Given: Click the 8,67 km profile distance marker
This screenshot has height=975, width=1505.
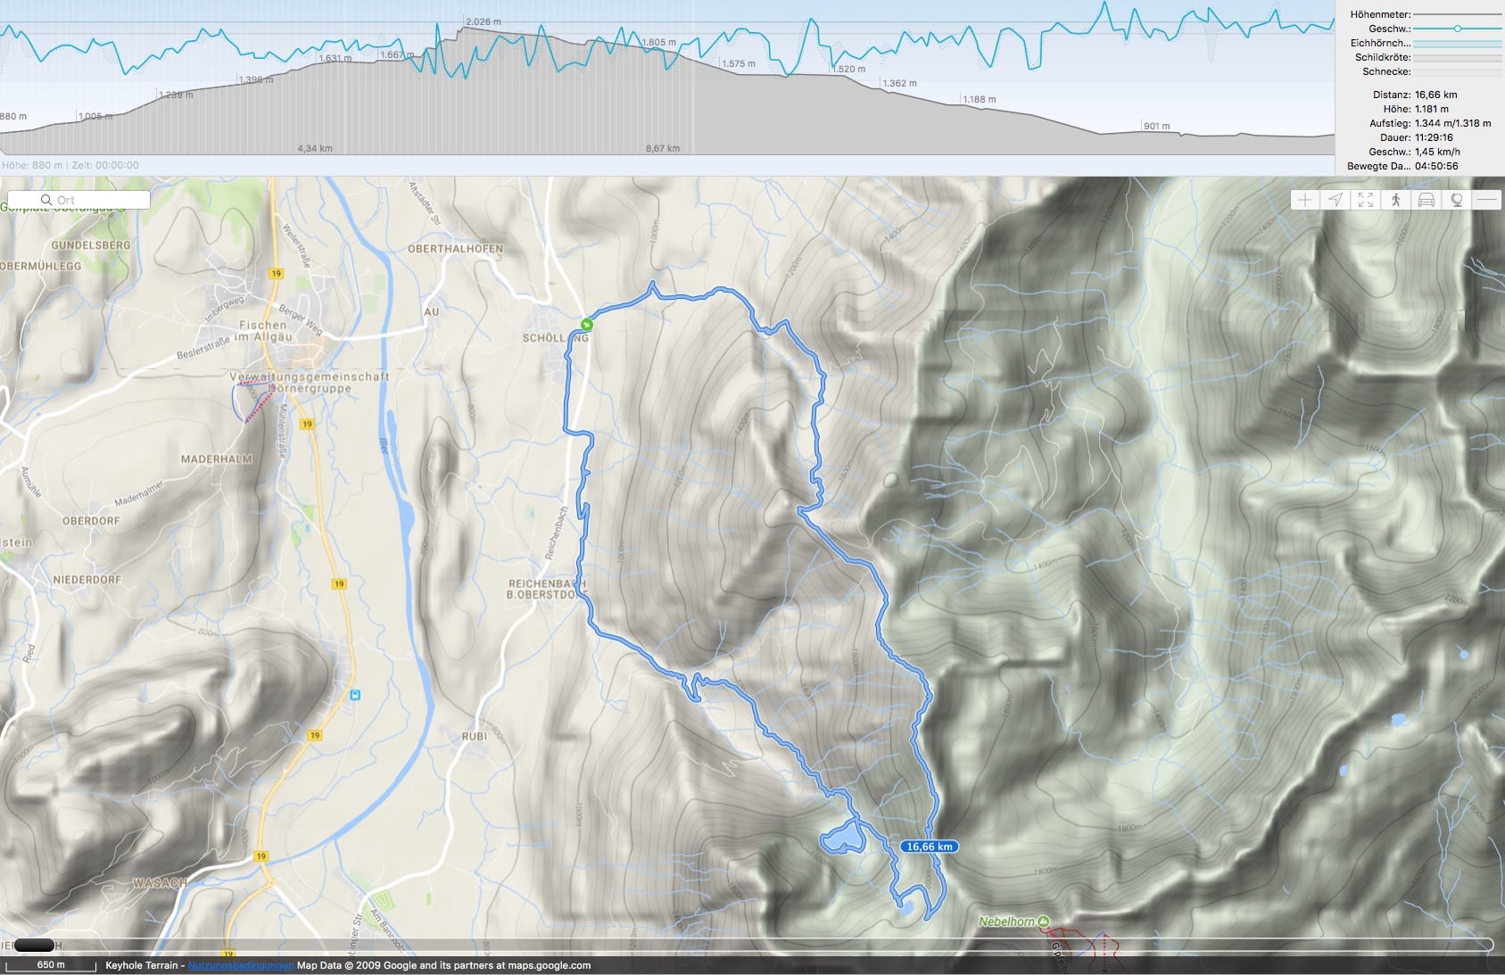Looking at the screenshot, I should click(x=663, y=148).
